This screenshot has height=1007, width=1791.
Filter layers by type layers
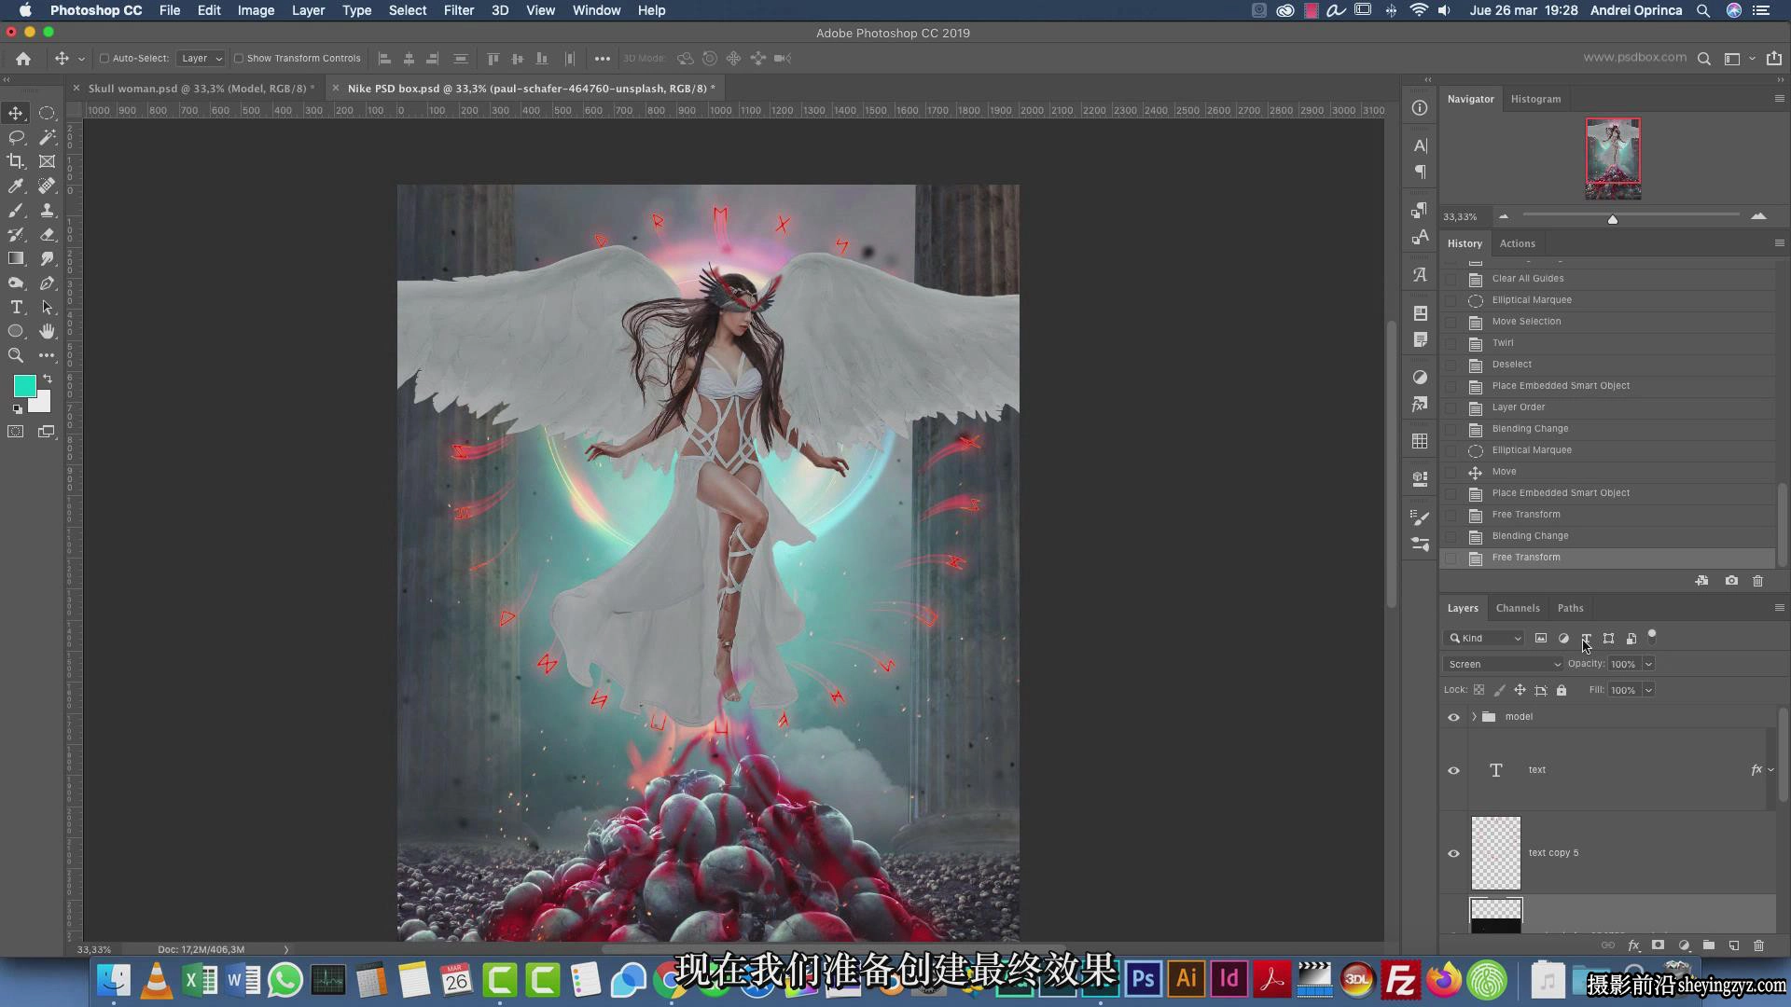pyautogui.click(x=1586, y=639)
